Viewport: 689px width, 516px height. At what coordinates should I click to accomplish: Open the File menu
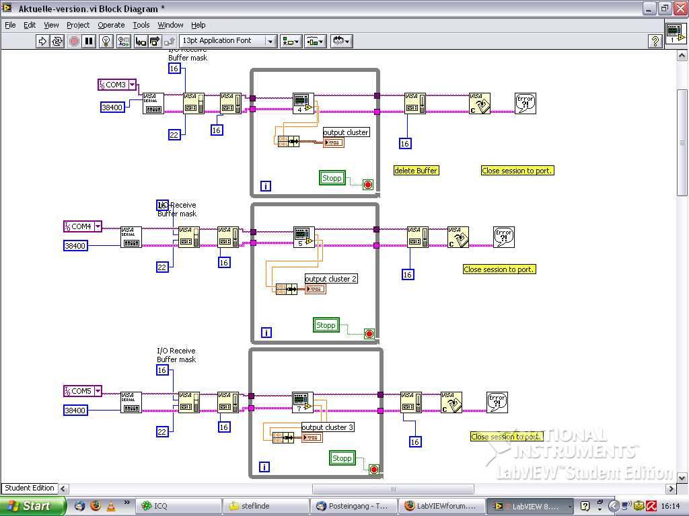pos(10,25)
